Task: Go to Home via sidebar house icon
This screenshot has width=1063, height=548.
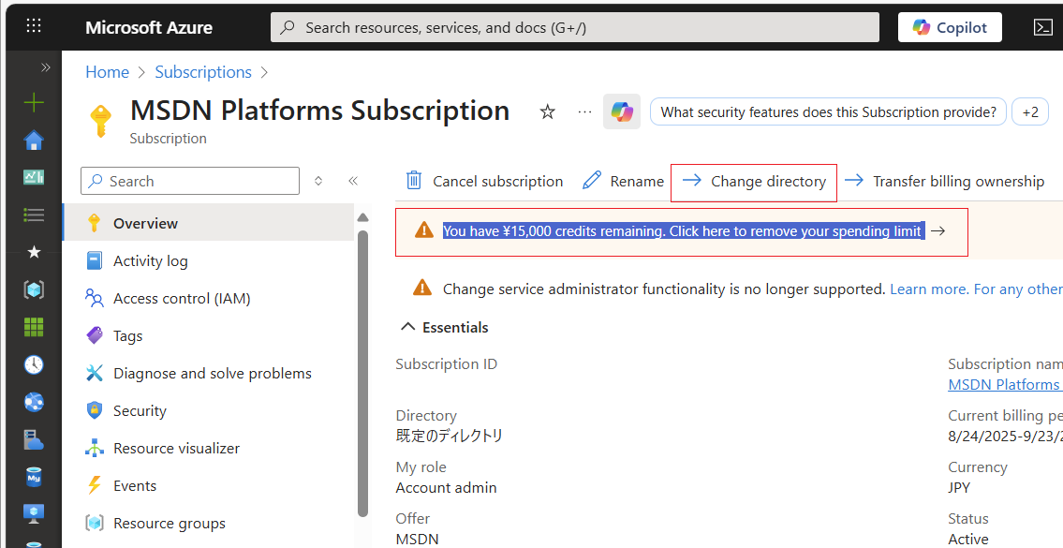Action: pyautogui.click(x=34, y=141)
